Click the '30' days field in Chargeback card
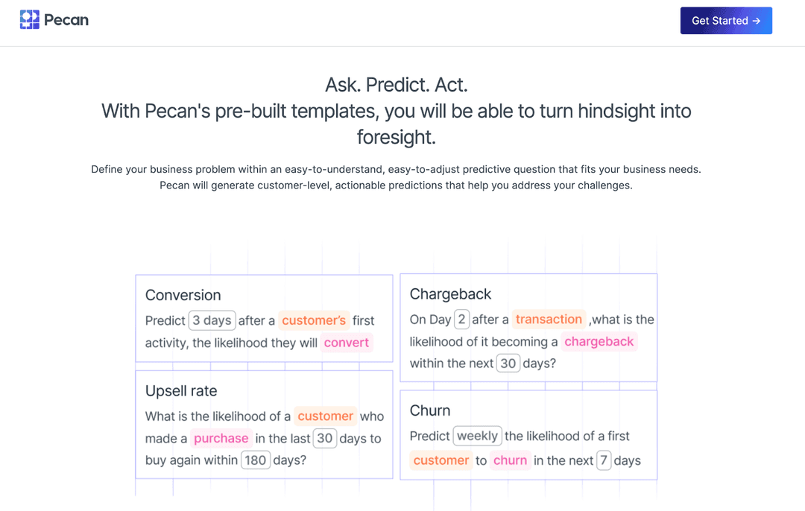The height and width of the screenshot is (511, 805). coord(508,363)
